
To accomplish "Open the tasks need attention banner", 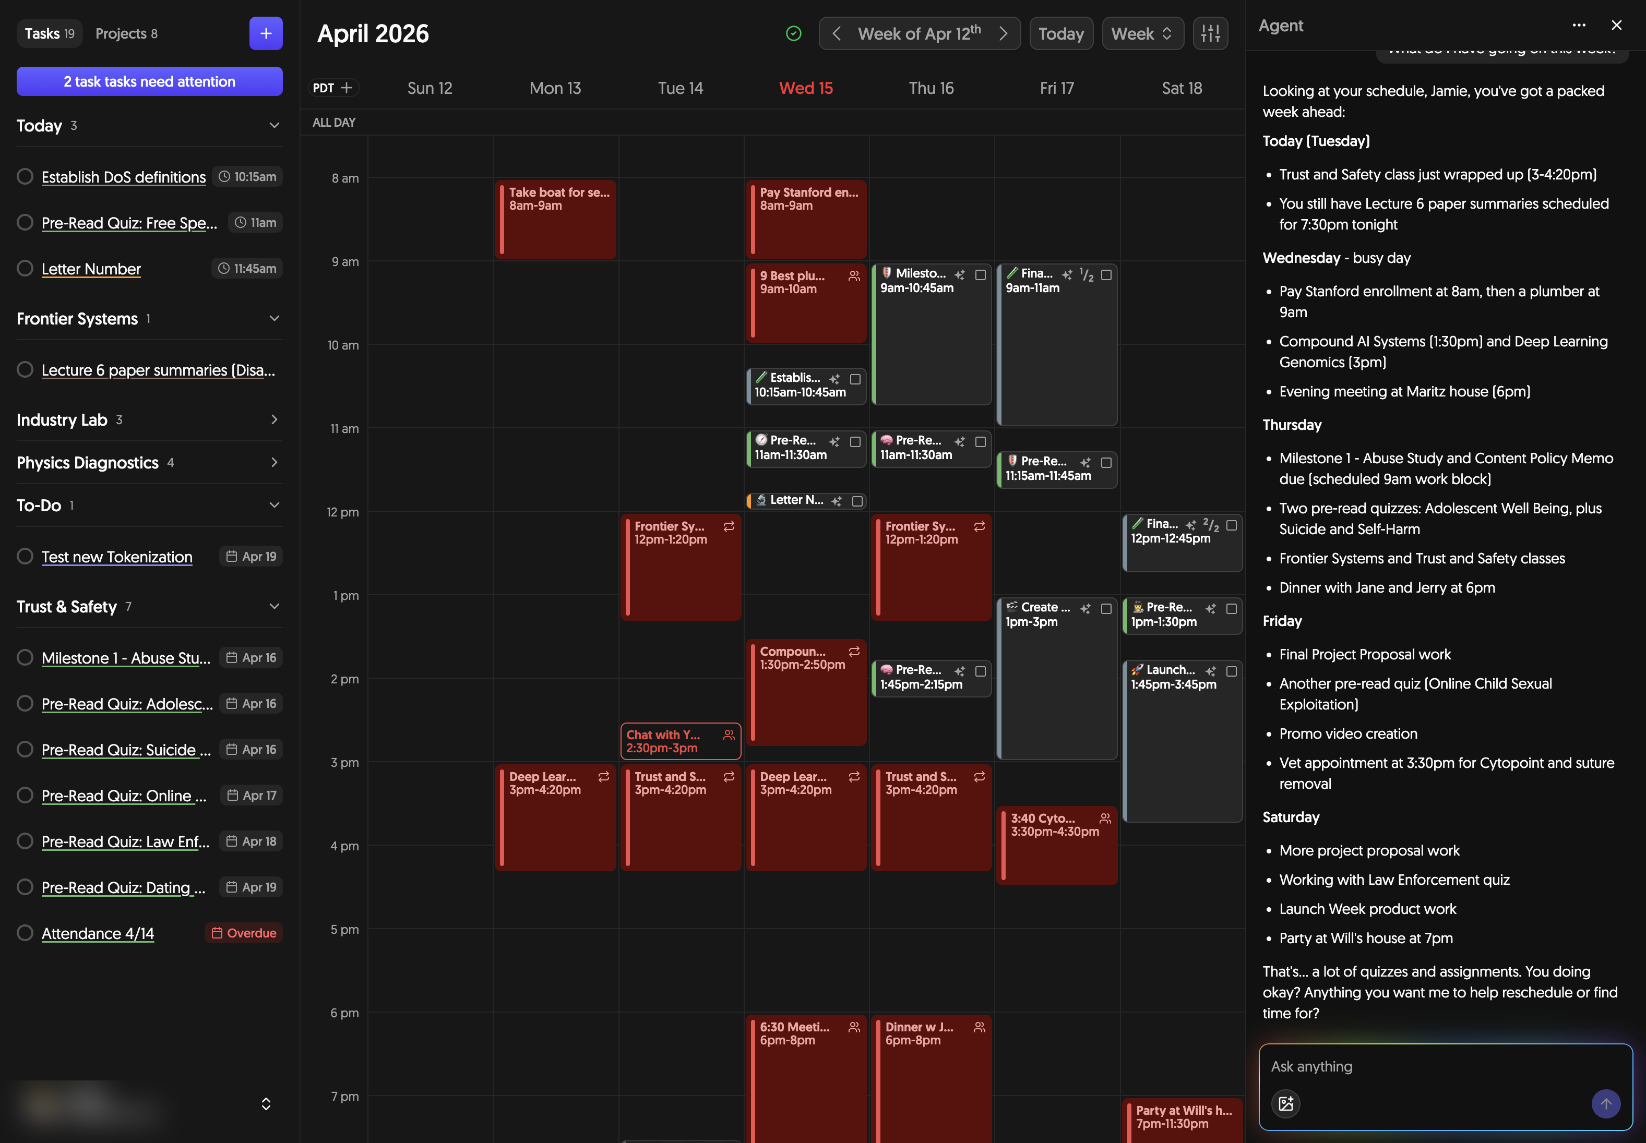I will click(149, 81).
